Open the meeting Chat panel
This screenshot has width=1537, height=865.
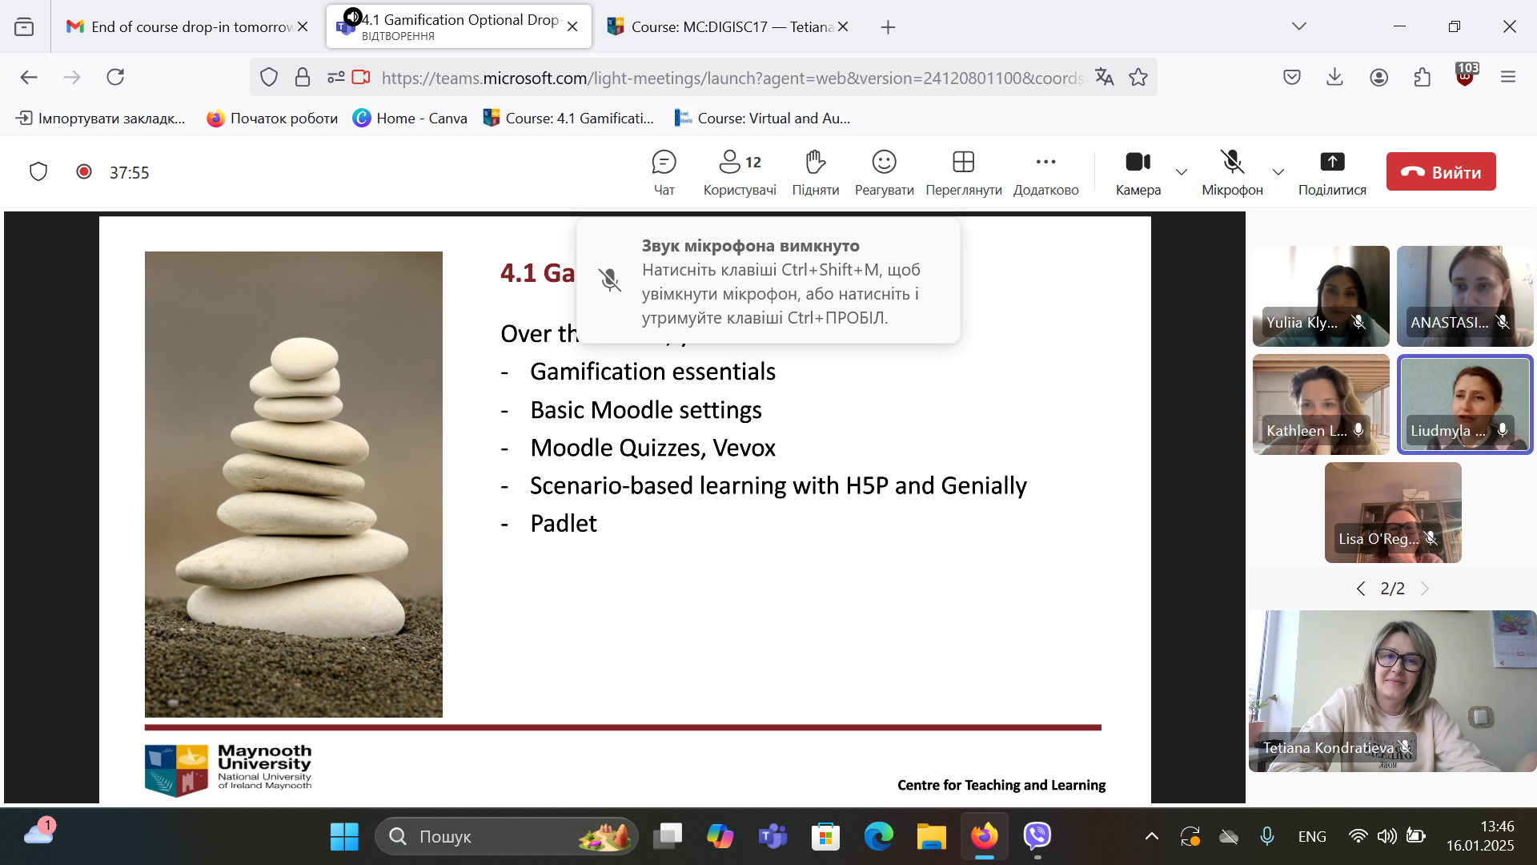tap(664, 171)
